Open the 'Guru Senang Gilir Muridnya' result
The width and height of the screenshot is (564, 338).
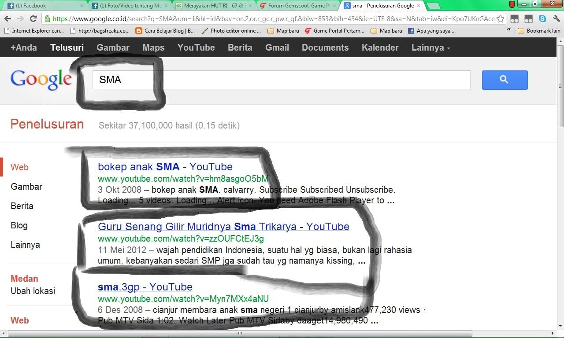[223, 227]
